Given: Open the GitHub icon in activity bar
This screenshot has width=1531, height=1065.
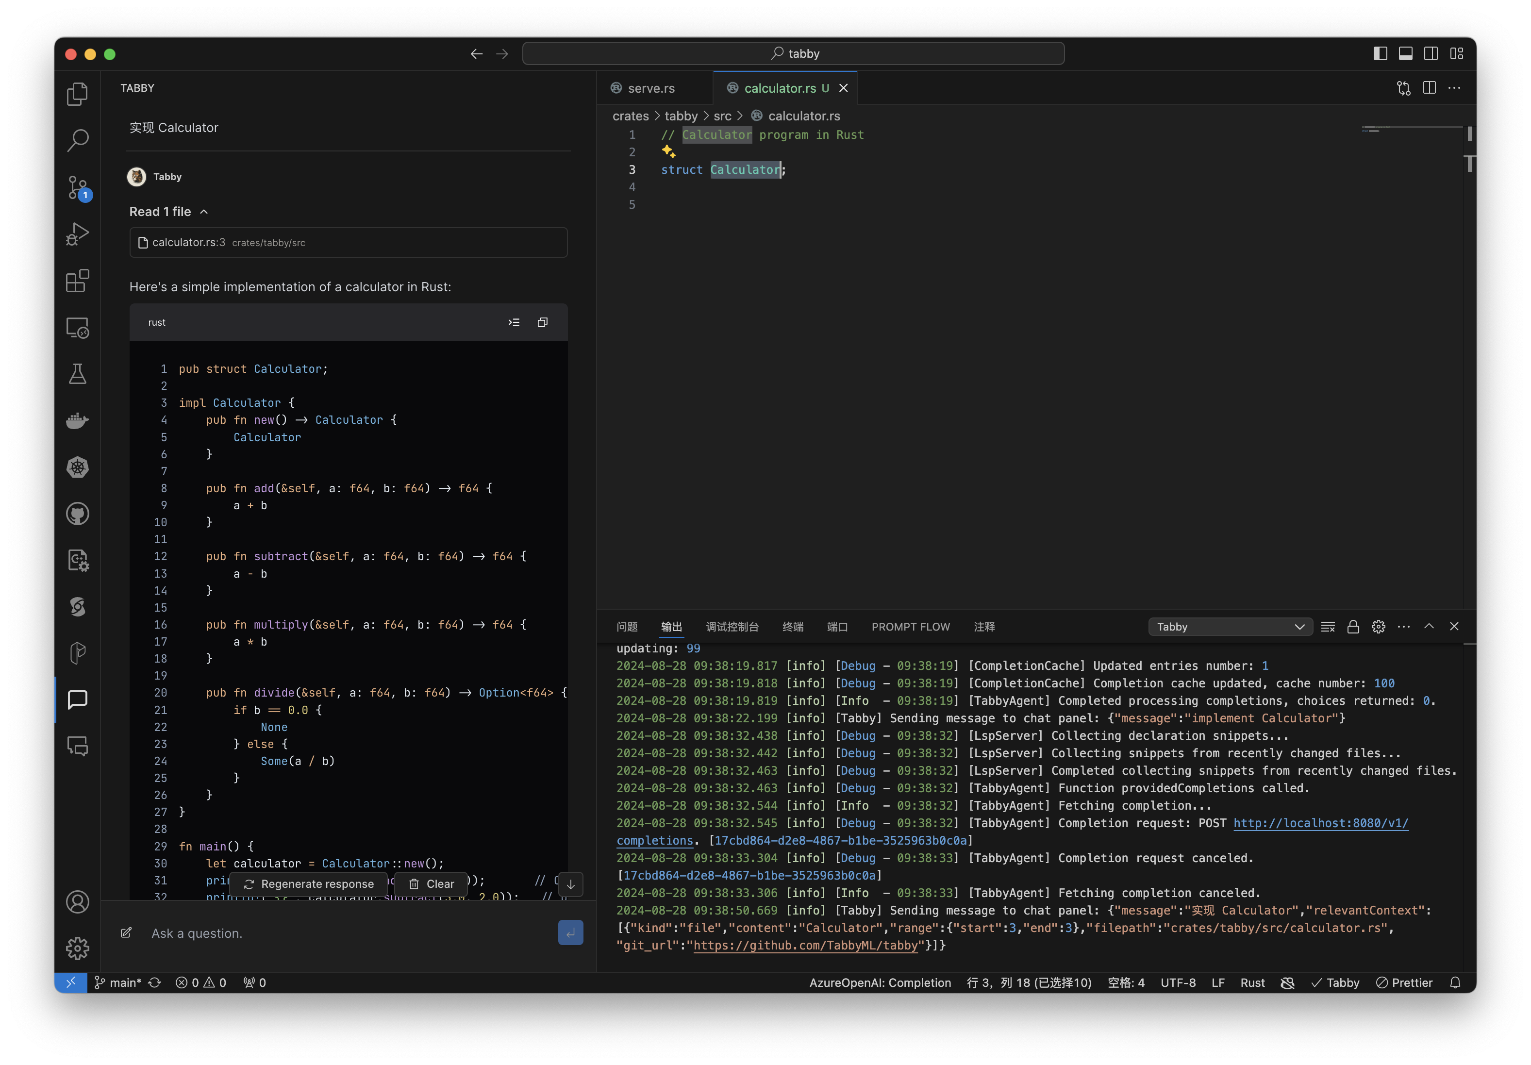Looking at the screenshot, I should [77, 514].
